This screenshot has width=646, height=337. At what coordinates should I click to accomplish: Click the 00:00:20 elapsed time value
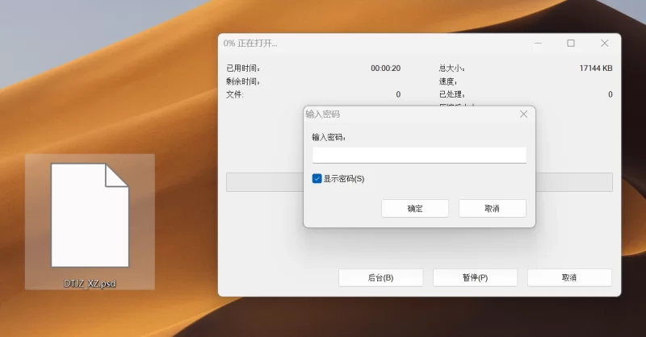pos(385,69)
